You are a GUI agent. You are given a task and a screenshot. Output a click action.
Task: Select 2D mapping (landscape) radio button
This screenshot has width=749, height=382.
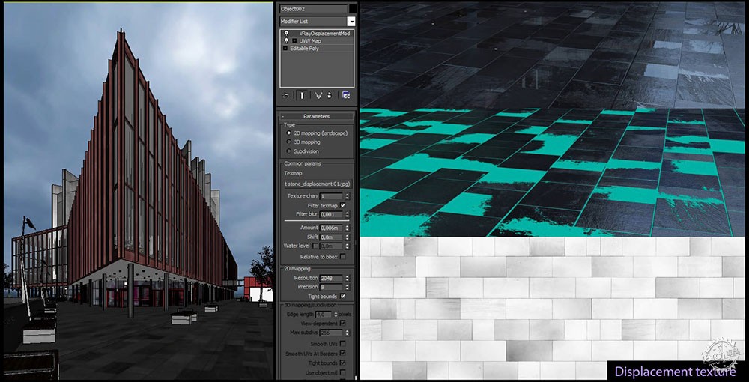click(288, 133)
